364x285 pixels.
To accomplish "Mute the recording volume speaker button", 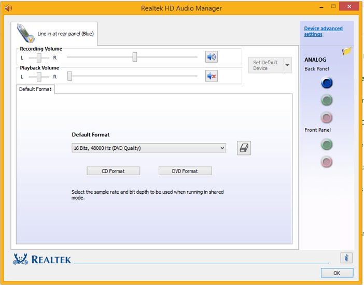I will click(x=211, y=57).
